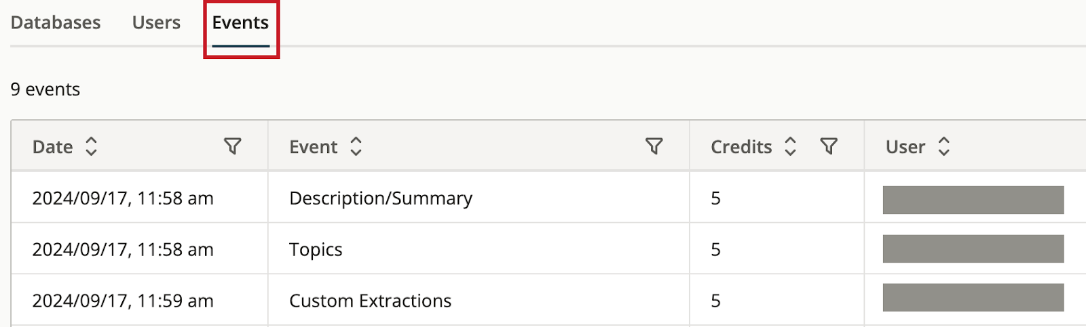1086x327 pixels.
Task: Sort by Event using sort arrows
Action: pos(356,146)
